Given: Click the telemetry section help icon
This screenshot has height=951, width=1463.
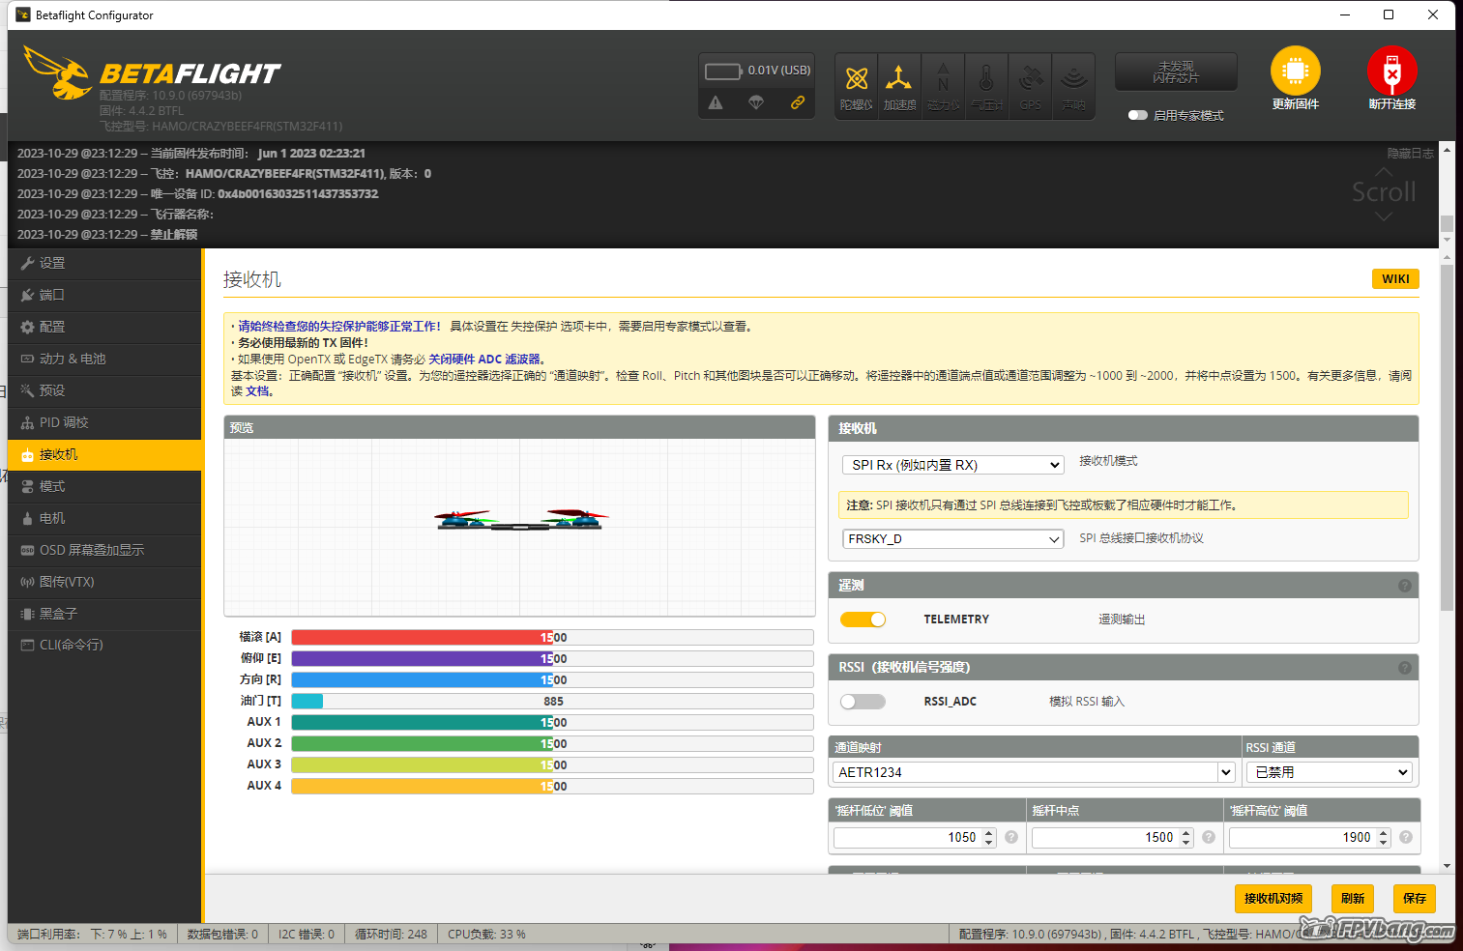Looking at the screenshot, I should click(x=1405, y=586).
